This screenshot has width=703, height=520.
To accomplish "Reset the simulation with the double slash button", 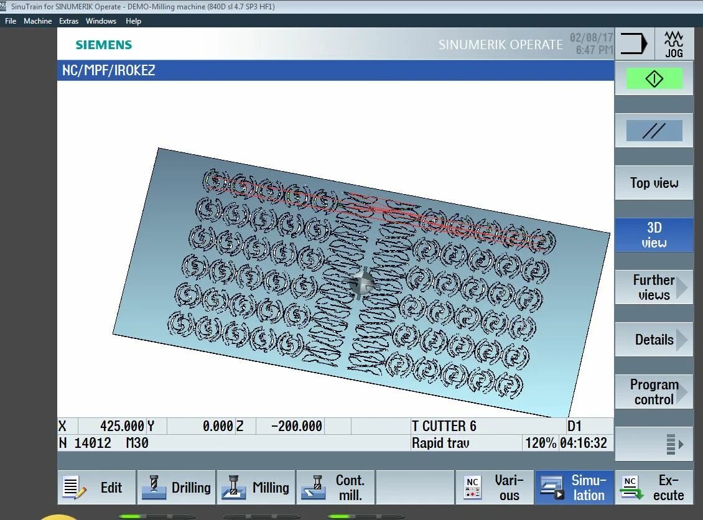I will (x=654, y=131).
